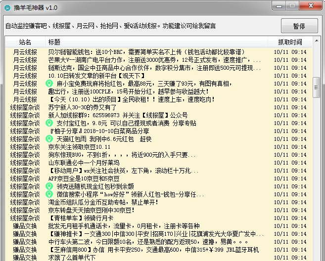The width and height of the screenshot is (325, 261).
Task: Select row 狗东惊现BUG, 不到1折
Action: pos(159,155)
